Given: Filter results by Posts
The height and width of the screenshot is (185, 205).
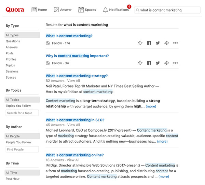Looking at the screenshot, I should (x=10, y=53).
